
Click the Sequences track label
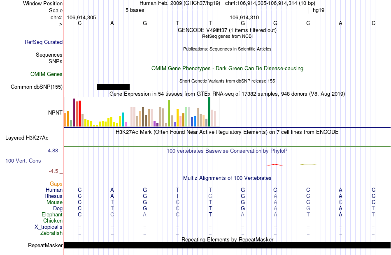pyautogui.click(x=49, y=55)
